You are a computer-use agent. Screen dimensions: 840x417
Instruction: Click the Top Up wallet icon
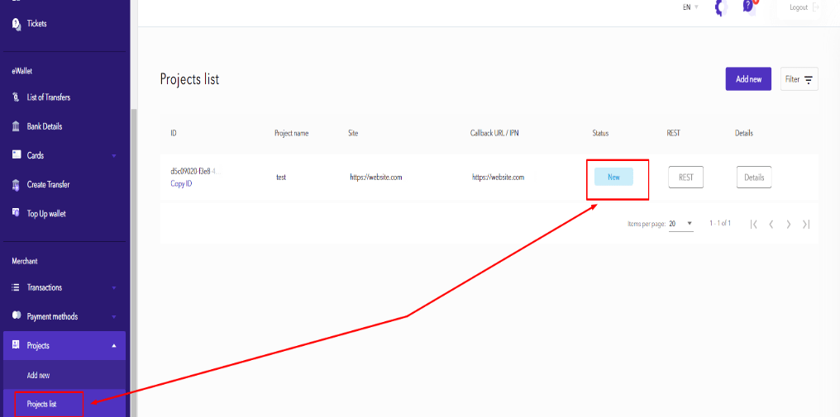pos(16,213)
